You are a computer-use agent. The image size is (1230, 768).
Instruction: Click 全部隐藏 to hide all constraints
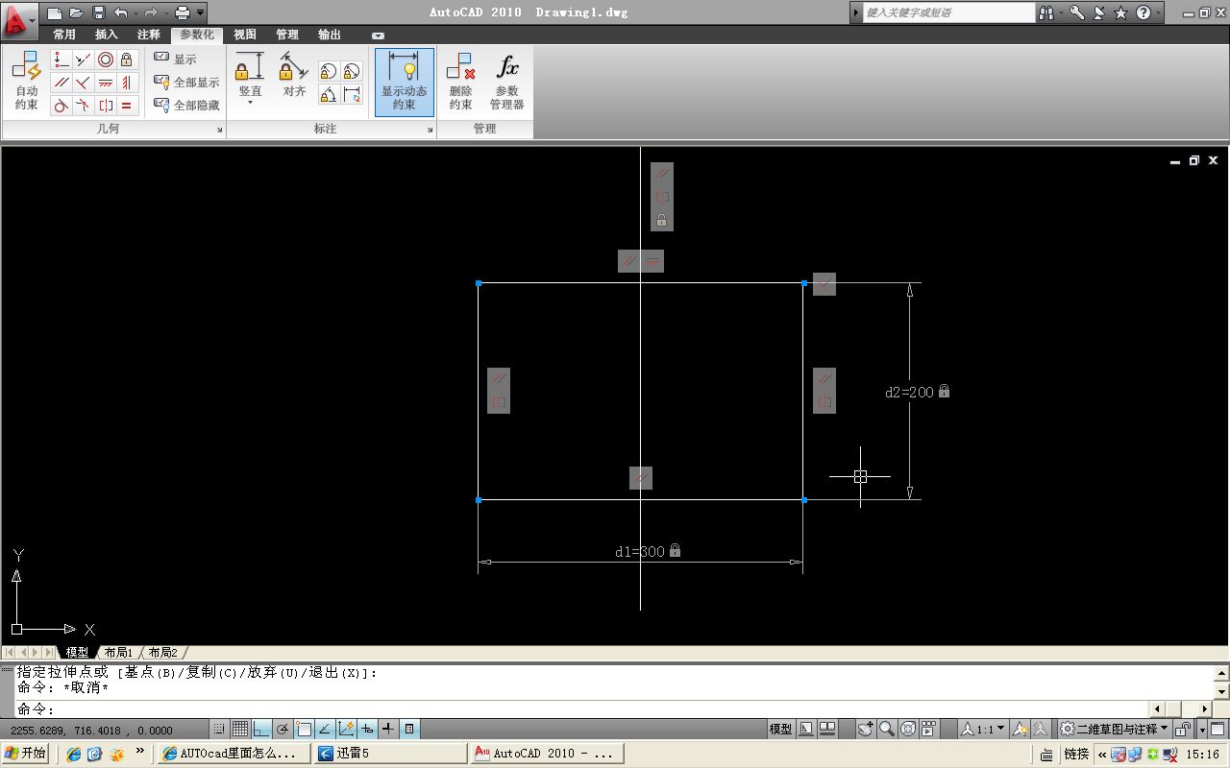(187, 106)
